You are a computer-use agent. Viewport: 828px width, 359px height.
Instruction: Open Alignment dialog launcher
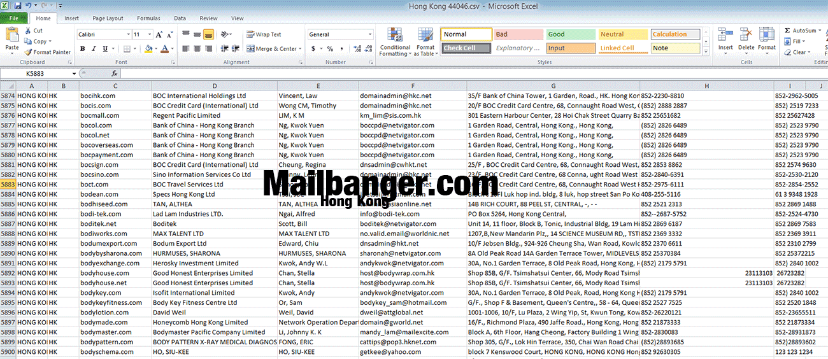coord(299,62)
